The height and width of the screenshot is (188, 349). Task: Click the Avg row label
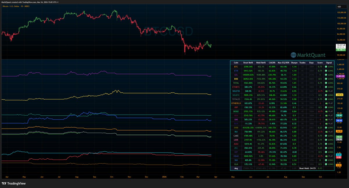coord(236,168)
